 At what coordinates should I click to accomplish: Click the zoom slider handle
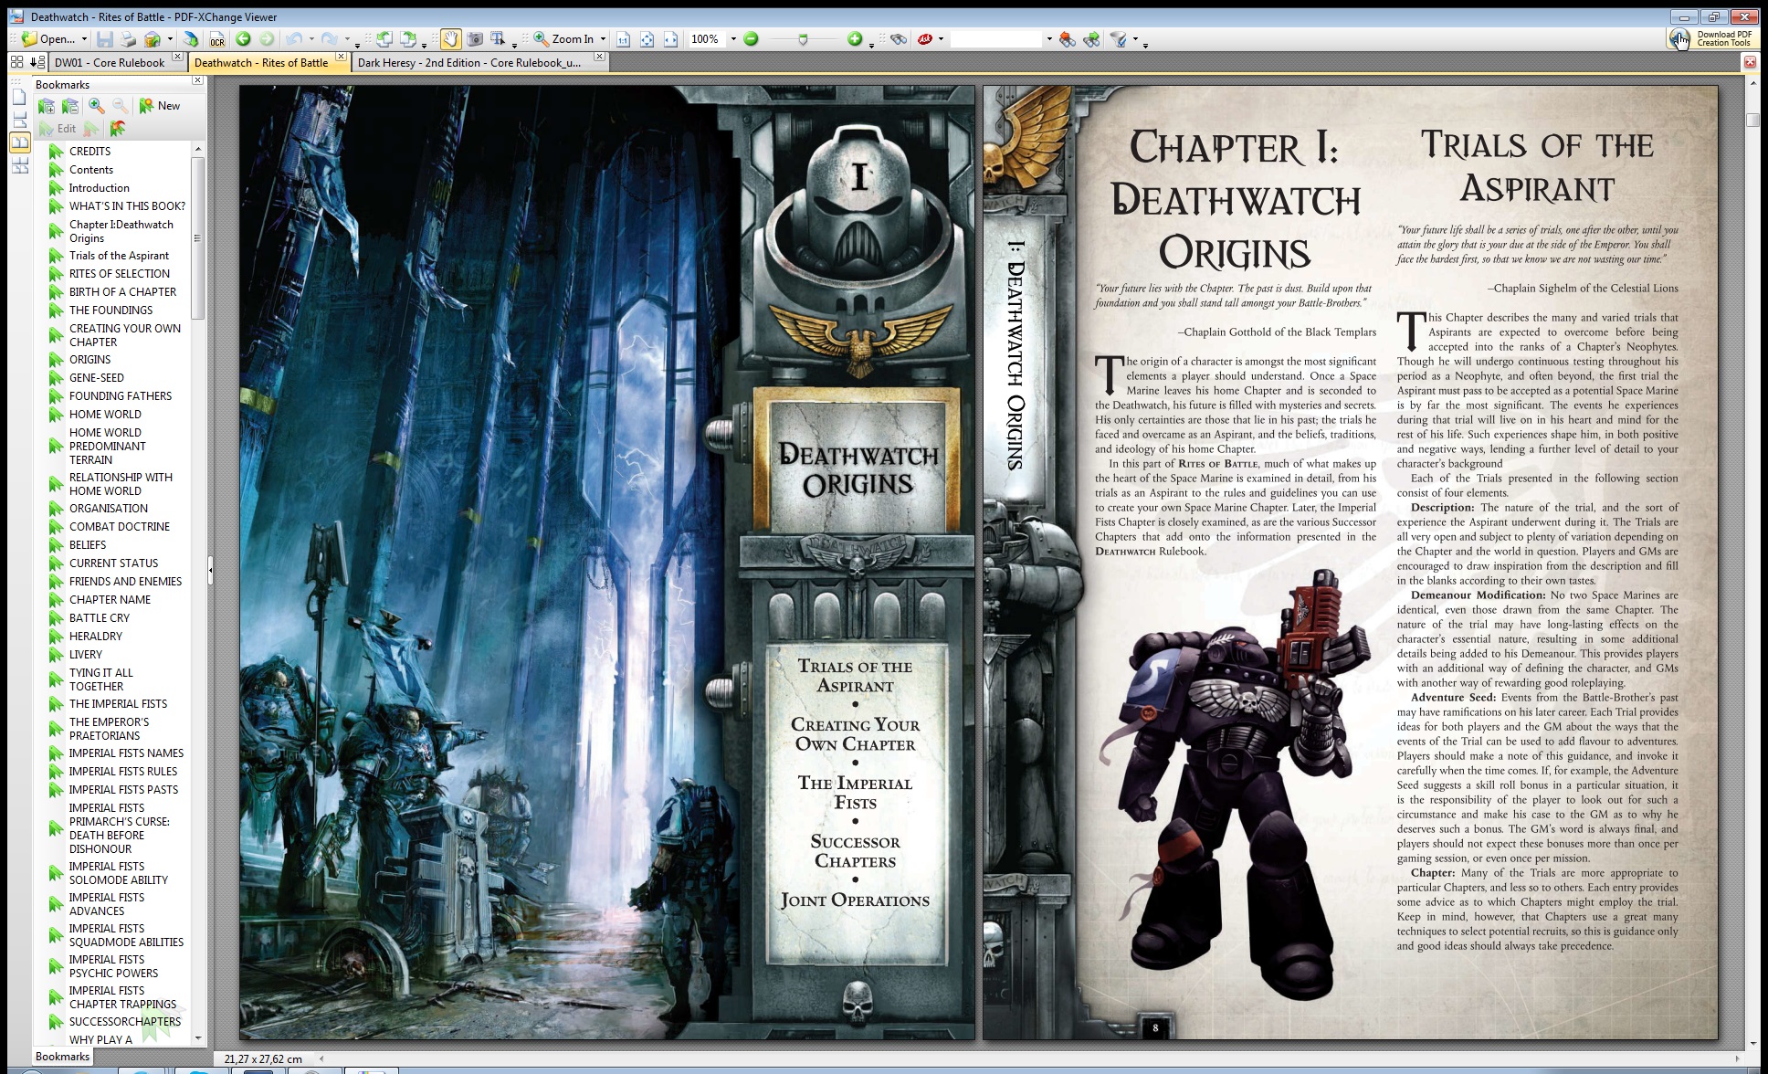tap(803, 39)
